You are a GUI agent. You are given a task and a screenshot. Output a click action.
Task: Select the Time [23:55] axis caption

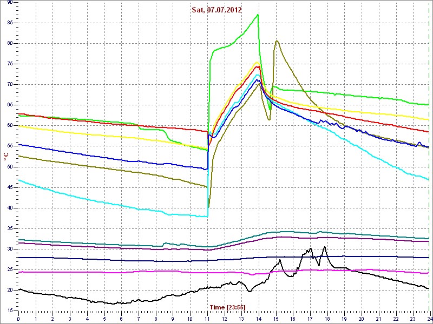coord(227,307)
